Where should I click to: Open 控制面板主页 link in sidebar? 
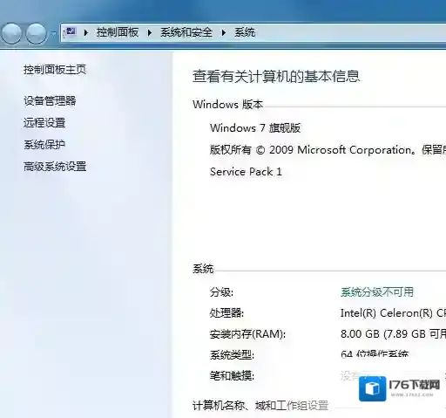click(55, 70)
